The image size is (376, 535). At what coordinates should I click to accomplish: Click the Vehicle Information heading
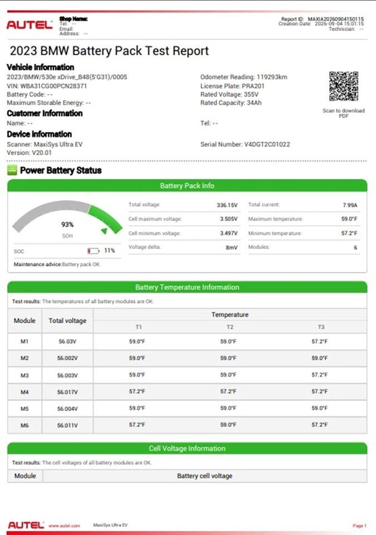[x=40, y=67]
